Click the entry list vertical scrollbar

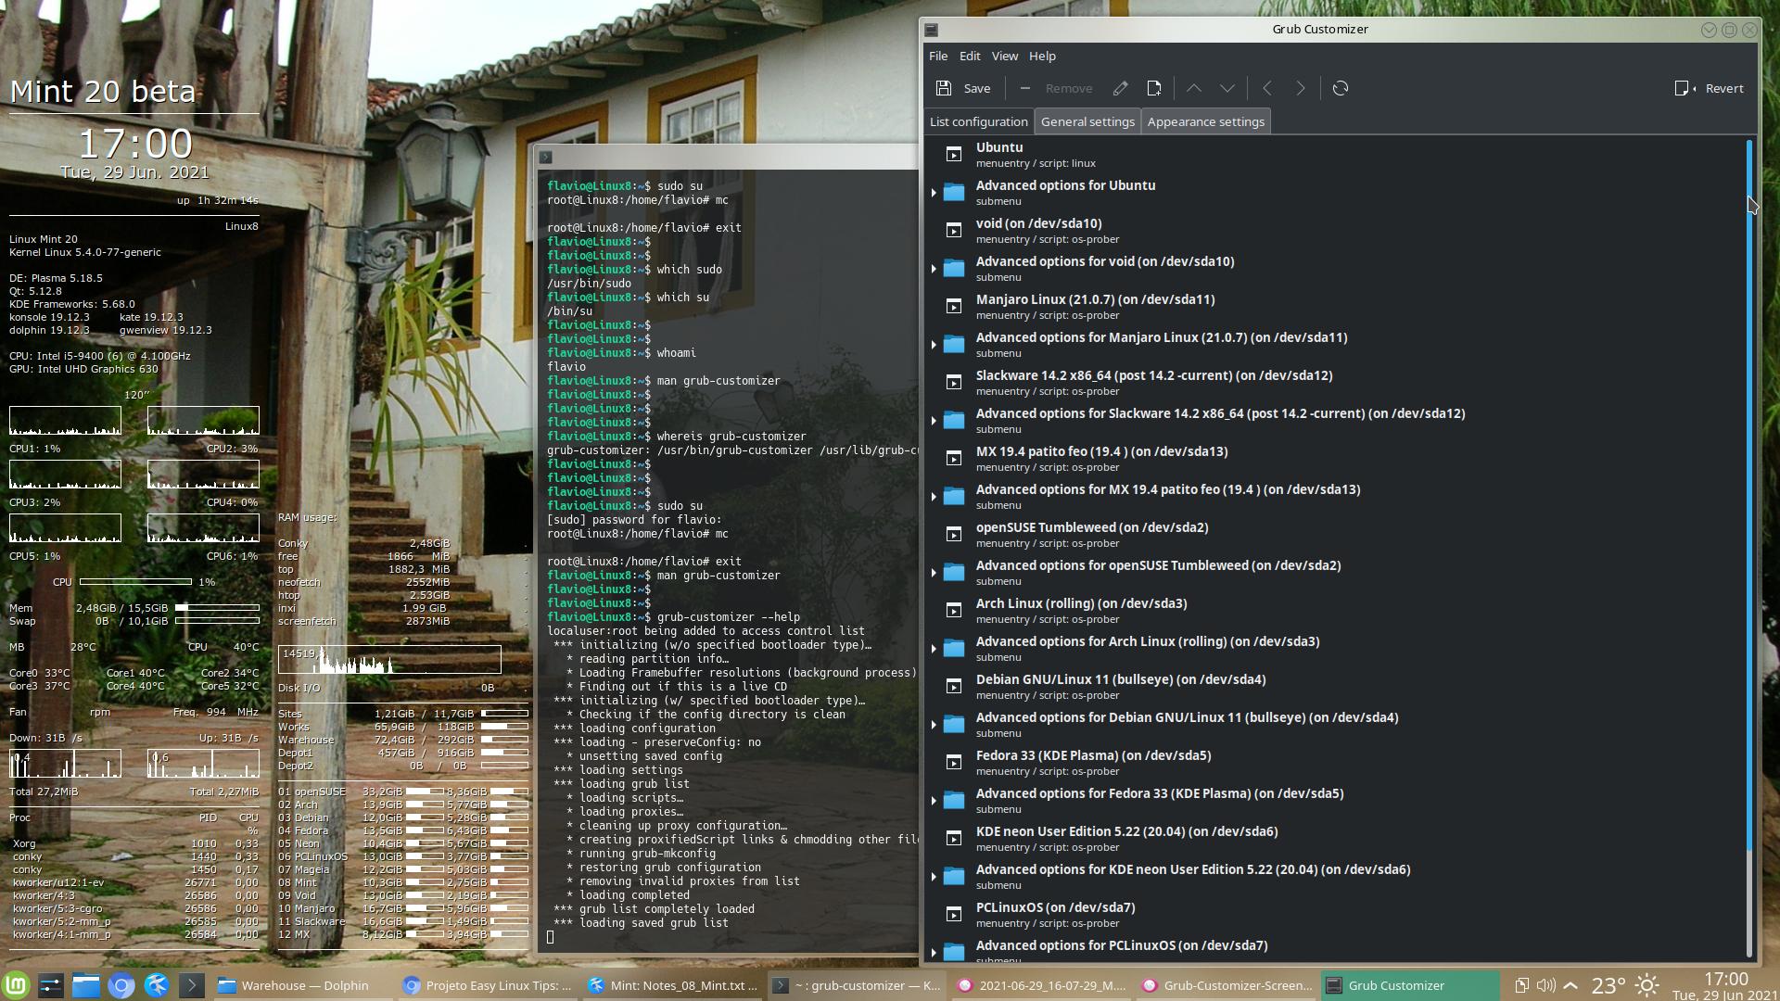point(1749,547)
